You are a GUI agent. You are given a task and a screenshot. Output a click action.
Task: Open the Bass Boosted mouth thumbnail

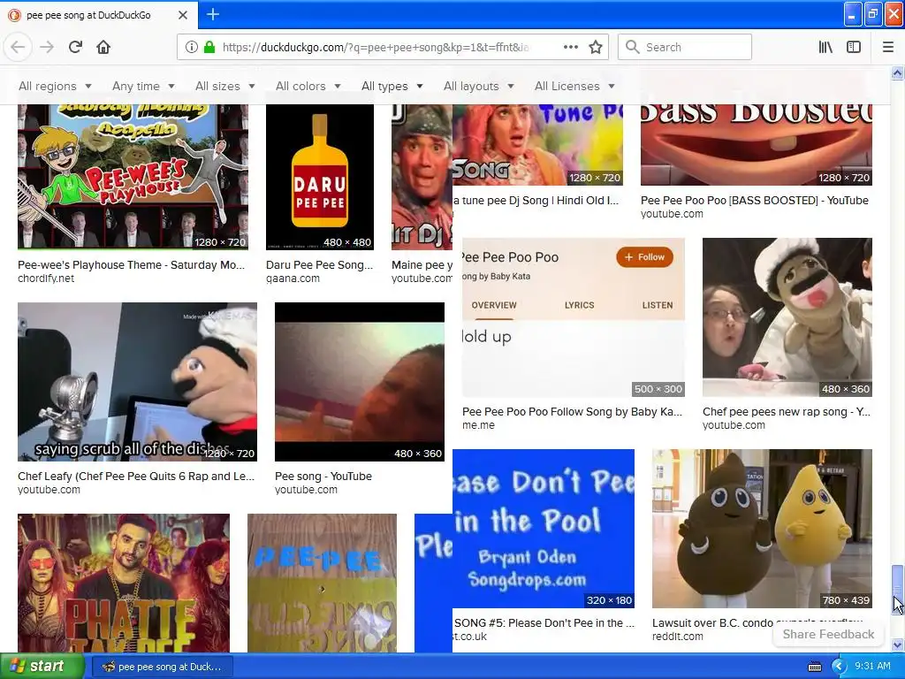[x=757, y=144]
